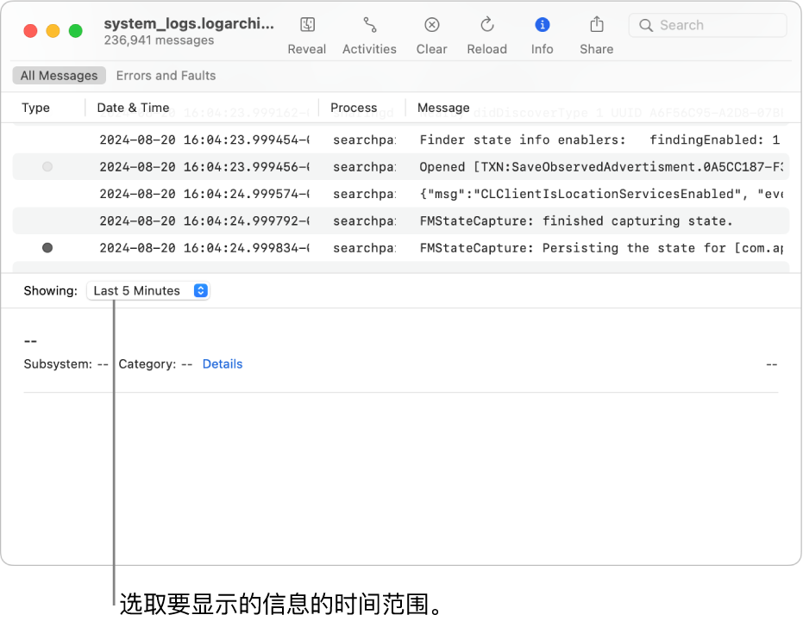Open the Details link
The width and height of the screenshot is (803, 621).
[x=223, y=364]
